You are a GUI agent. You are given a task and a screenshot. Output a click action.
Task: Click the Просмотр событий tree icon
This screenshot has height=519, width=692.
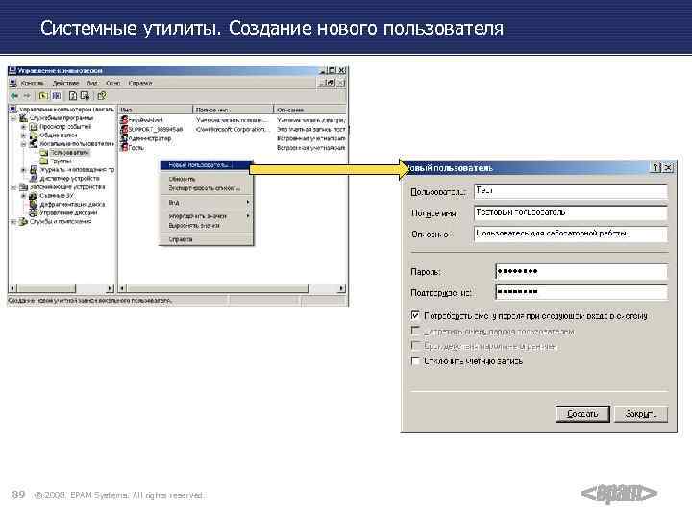point(34,127)
